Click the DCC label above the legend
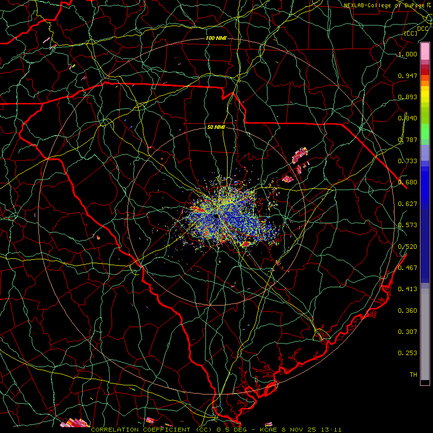This screenshot has width=433, height=433. tap(422, 29)
